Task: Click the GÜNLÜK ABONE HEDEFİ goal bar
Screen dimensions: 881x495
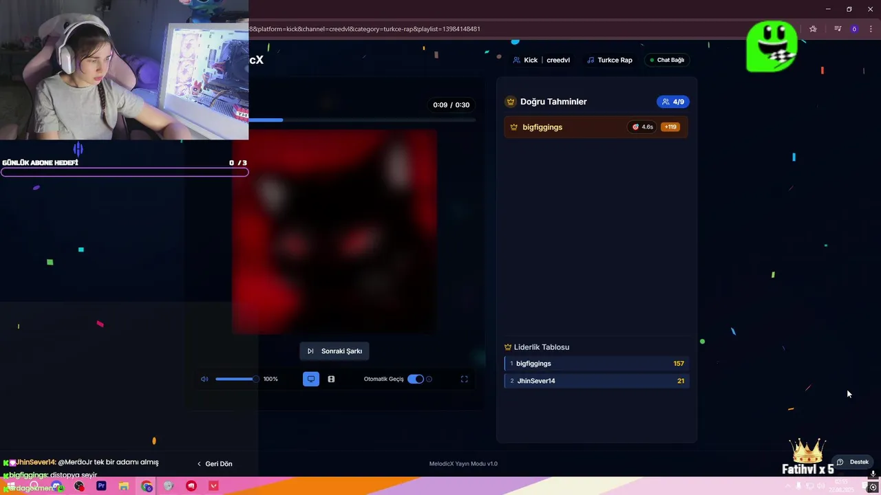Action: 125,172
